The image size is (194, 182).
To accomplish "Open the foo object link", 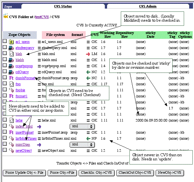I will (x=18, y=84).
